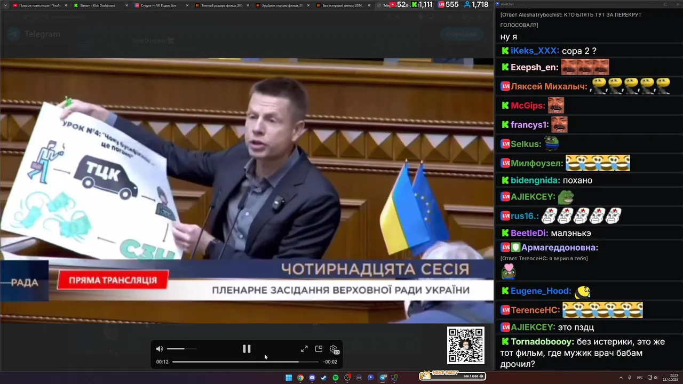The image size is (683, 384).
Task: Click username Милфоузел in chat
Action: point(537,163)
